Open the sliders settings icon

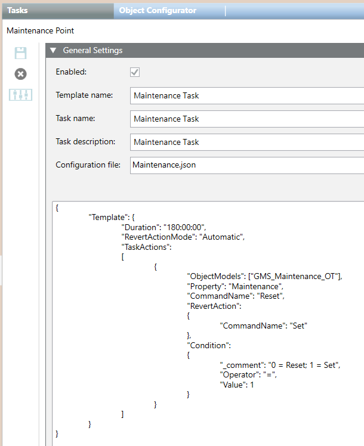tap(21, 95)
